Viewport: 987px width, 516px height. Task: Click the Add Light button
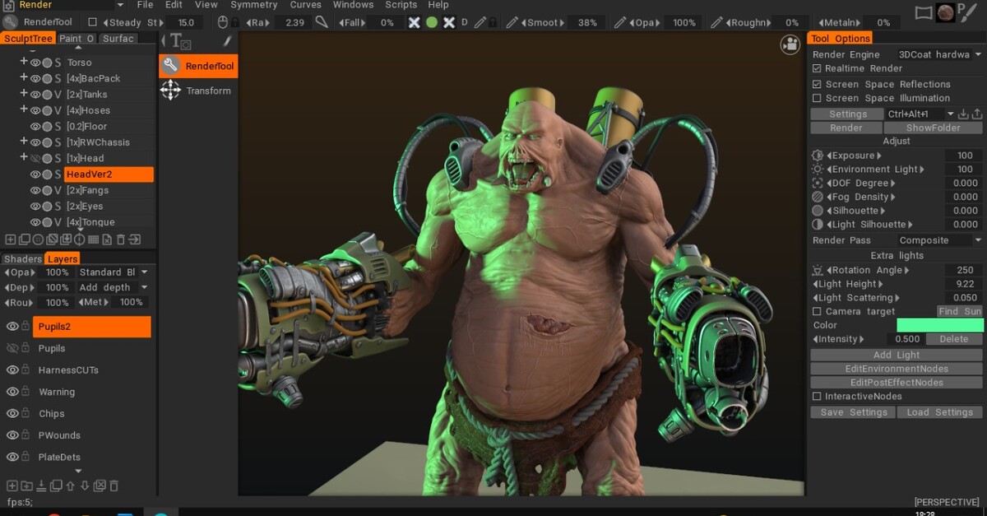tap(896, 354)
